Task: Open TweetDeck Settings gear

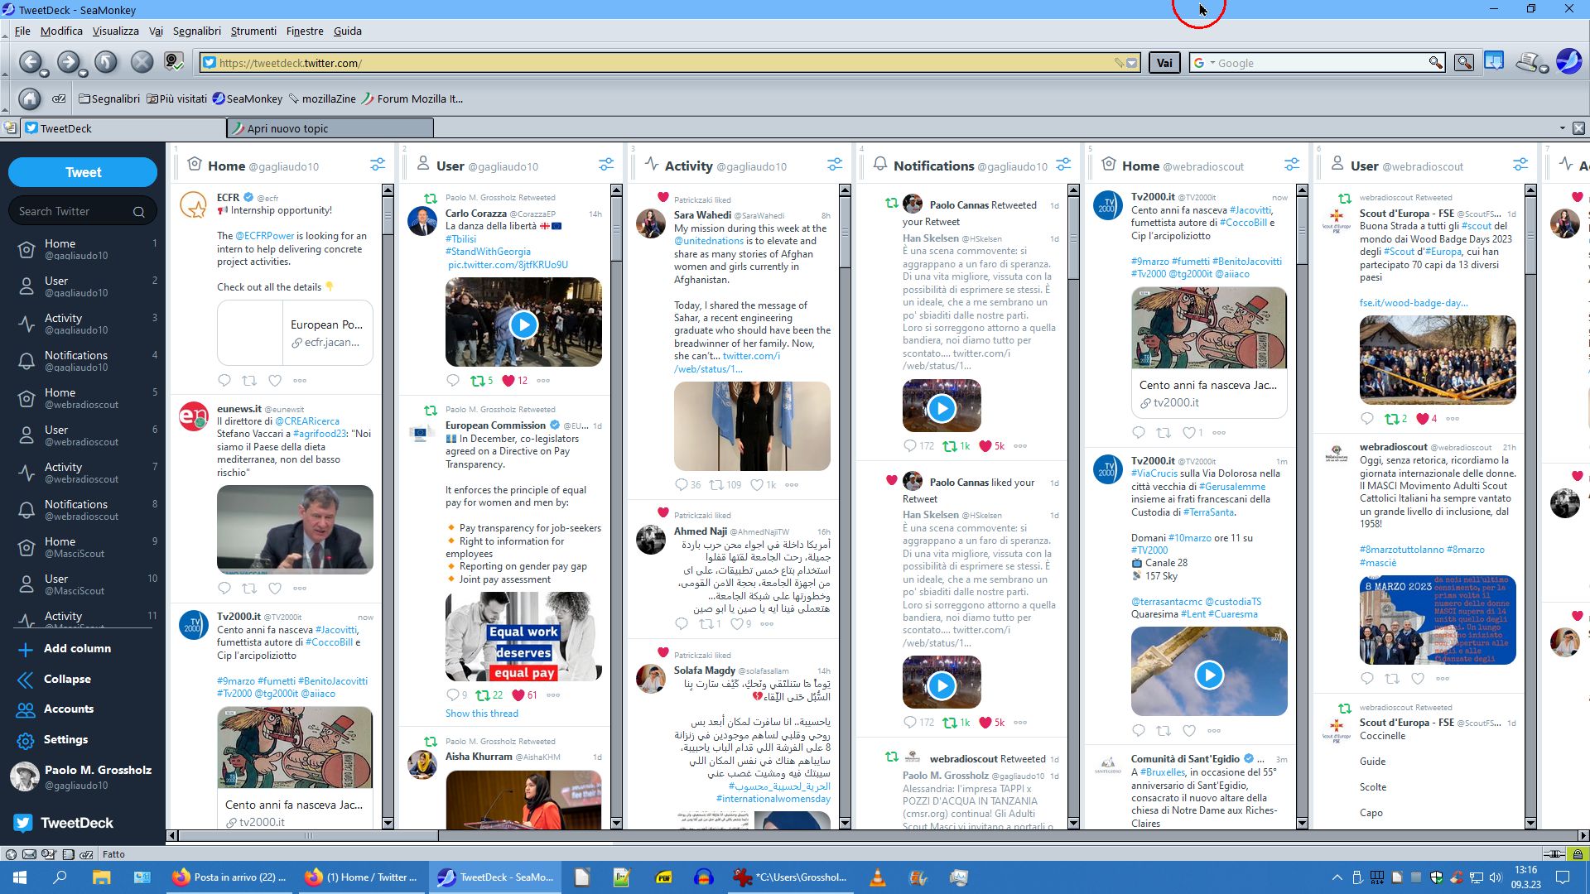Action: coord(26,740)
